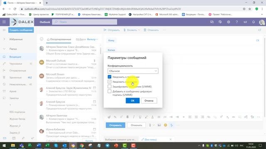Viewport: 266px width, 149px height.
Task: Click Отмена in the message options dialog
Action: [149, 101]
